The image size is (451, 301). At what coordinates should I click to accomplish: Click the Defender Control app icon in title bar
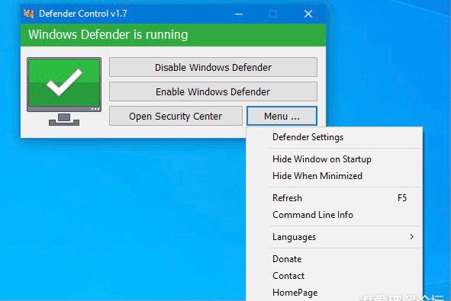(28, 14)
